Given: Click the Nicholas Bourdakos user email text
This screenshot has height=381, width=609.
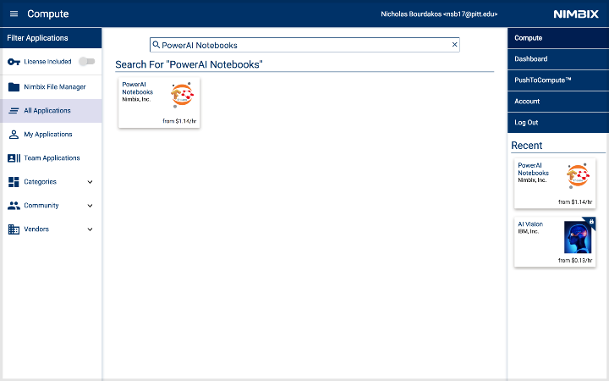Looking at the screenshot, I should coord(439,14).
